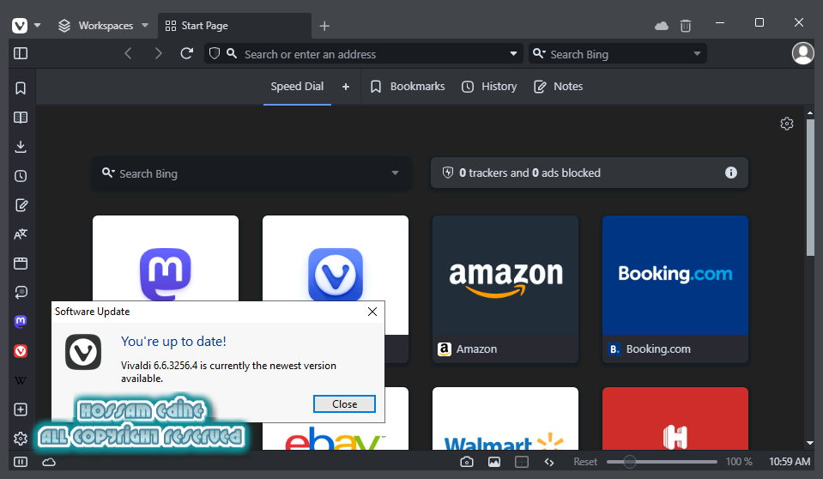
Task: Open the Window panel
Action: pos(21,264)
